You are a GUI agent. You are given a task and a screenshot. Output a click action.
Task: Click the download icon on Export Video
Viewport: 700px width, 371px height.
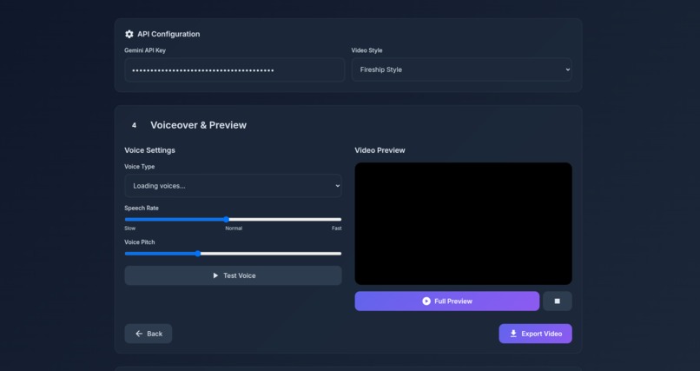[x=513, y=334]
